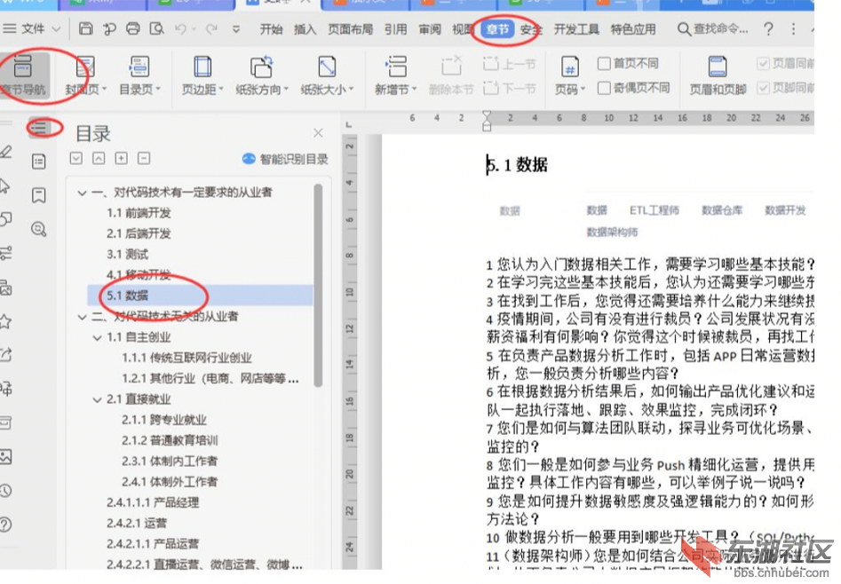Open the 新增节 dropdown arrow
This screenshot has height=584, width=841.
(414, 89)
